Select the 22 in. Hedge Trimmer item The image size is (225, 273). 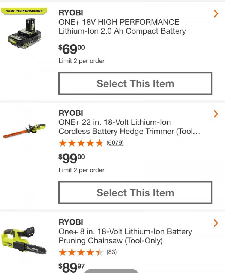coord(135,193)
